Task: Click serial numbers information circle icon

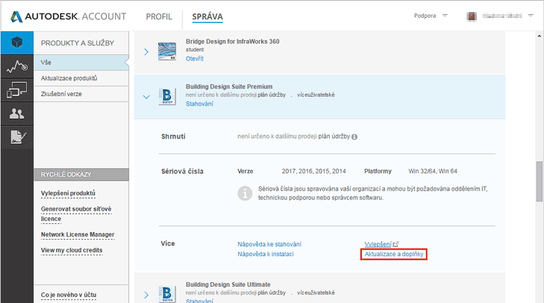Action: [x=245, y=194]
